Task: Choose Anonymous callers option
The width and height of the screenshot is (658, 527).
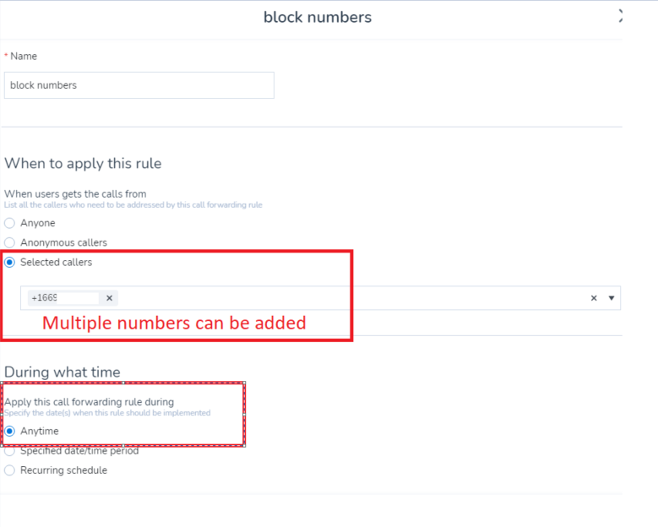Action: click(9, 242)
